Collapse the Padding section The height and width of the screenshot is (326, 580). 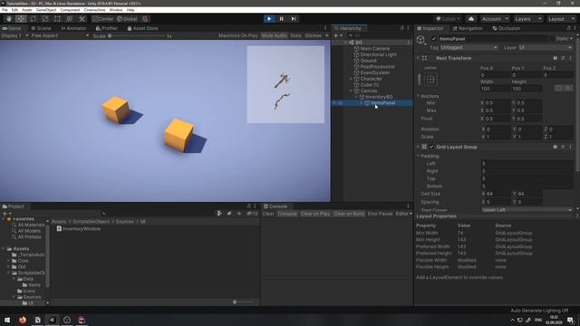click(x=419, y=156)
